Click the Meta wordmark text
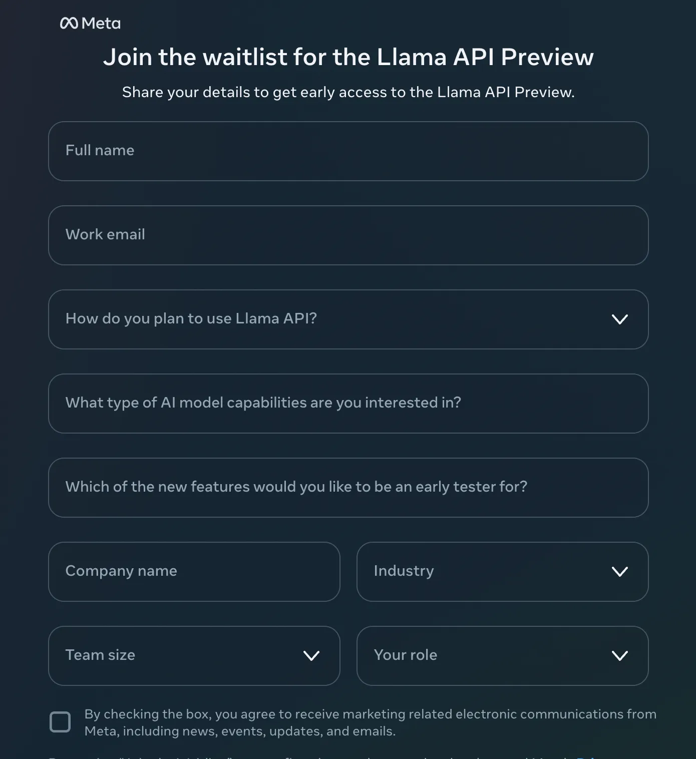Screen dimensions: 696x759 coord(101,24)
